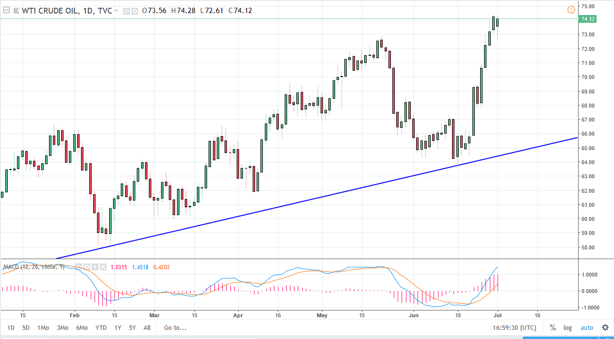Toggle MACD indicator visibility with its eye icon
The width and height of the screenshot is (614, 339).
coord(79,267)
